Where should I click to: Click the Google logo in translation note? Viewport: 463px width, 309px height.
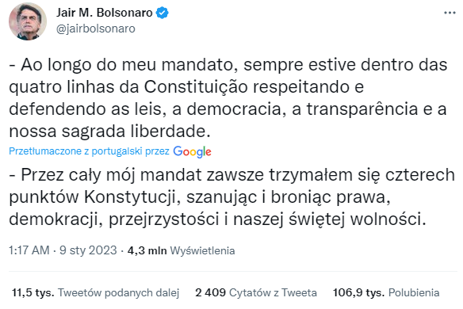(x=192, y=151)
